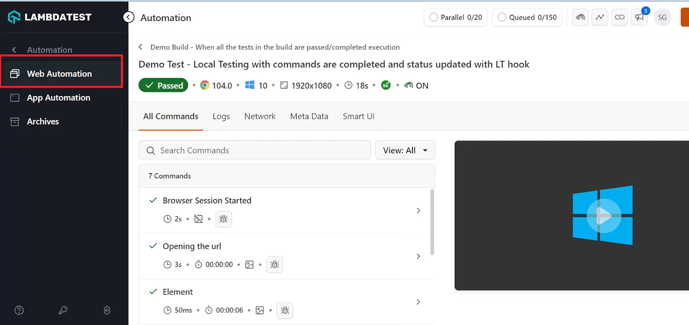Click the 50ms duration for Element
The width and height of the screenshot is (689, 325).
click(x=183, y=310)
